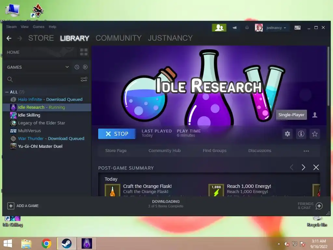The width and height of the screenshot is (333, 250).
Task: Open Chrome from the taskbar
Action: click(47, 243)
